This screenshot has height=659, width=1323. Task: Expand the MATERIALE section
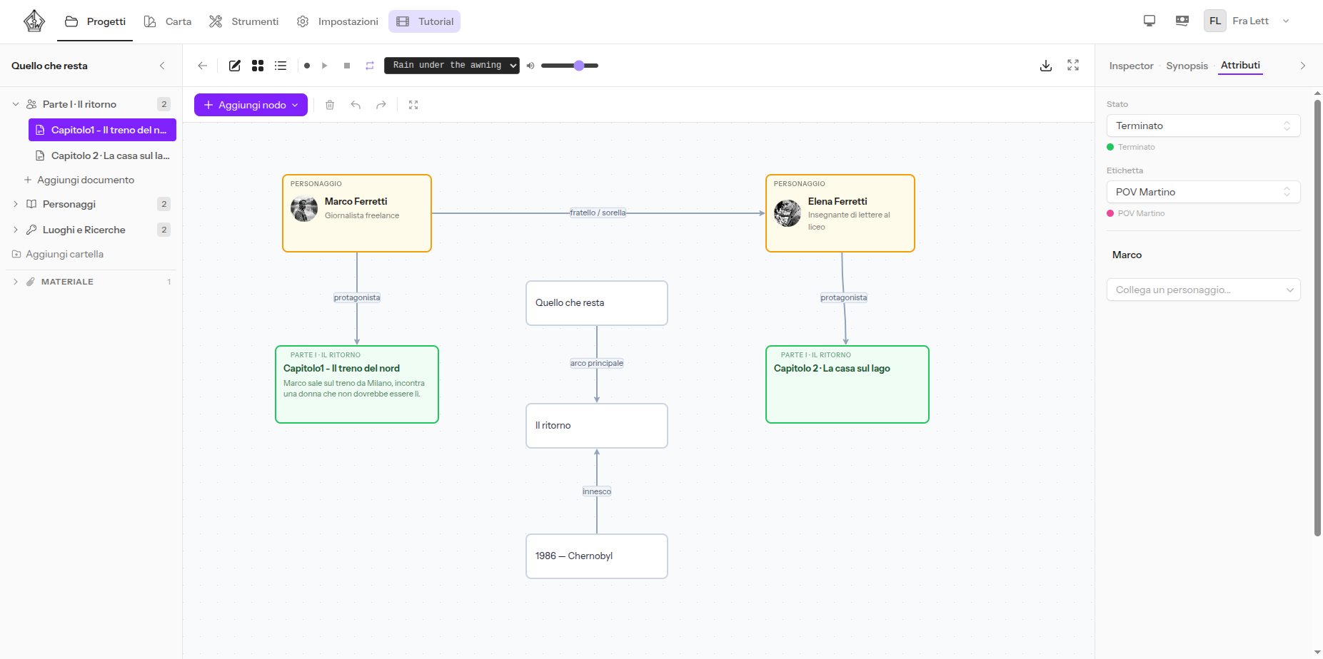coord(16,282)
